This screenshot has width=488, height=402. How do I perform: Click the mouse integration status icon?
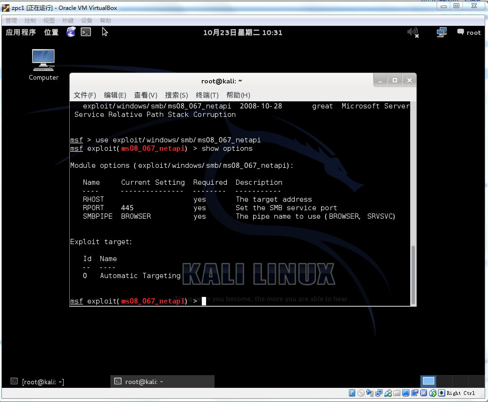point(433,393)
